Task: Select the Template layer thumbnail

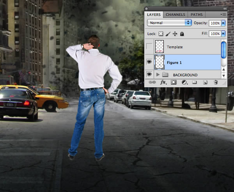Action: (x=160, y=46)
